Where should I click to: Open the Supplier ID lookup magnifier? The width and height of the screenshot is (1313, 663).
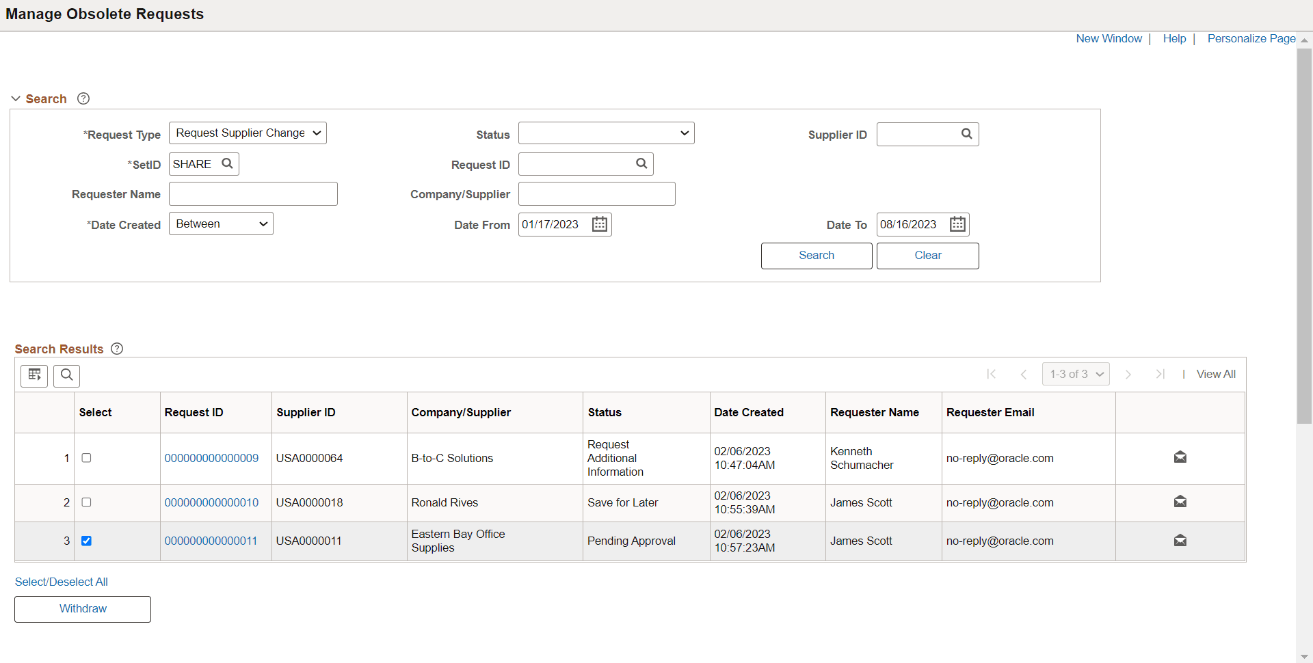[966, 134]
